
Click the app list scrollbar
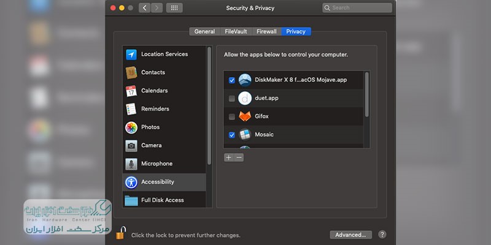366,94
